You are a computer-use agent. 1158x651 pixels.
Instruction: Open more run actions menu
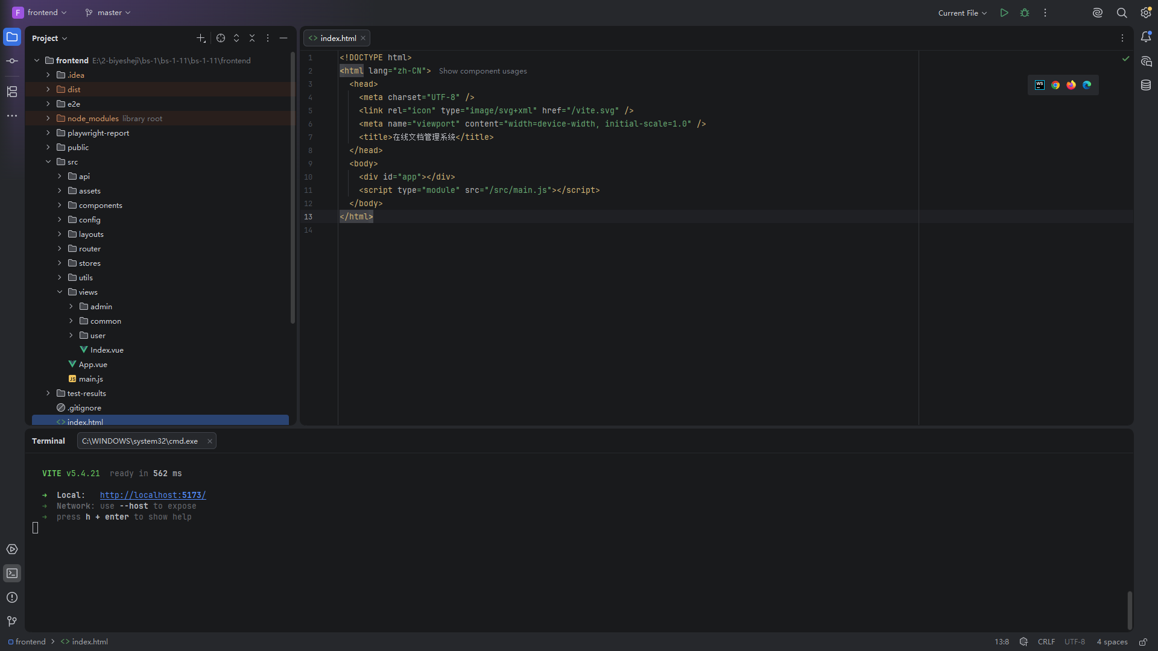pos(1045,13)
